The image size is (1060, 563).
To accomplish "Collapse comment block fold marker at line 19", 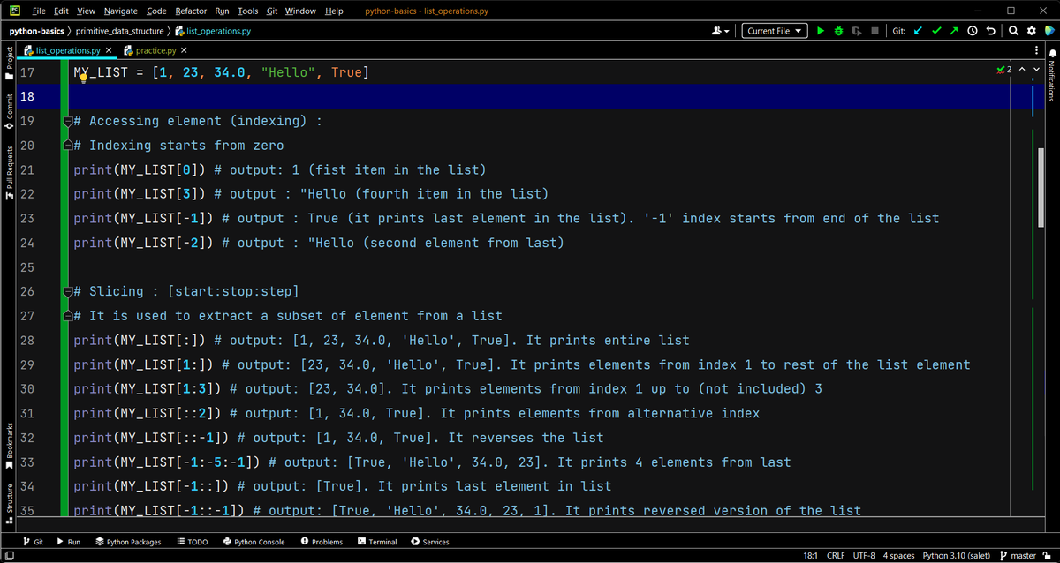I will coord(67,121).
